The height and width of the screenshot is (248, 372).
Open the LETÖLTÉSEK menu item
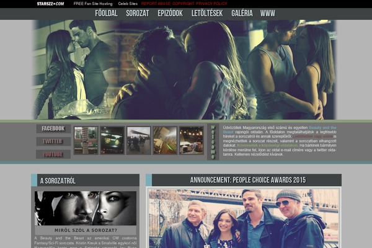pos(207,13)
